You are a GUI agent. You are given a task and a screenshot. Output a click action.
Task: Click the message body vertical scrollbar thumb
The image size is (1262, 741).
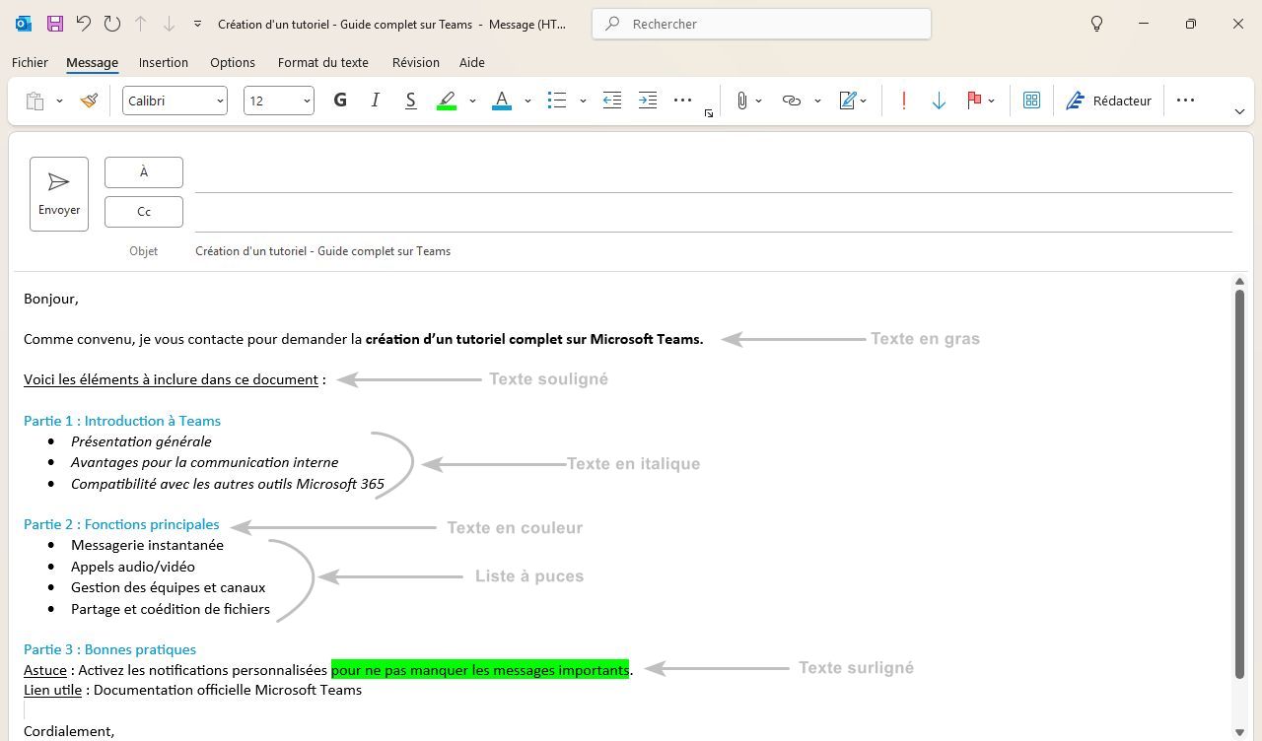point(1239,484)
